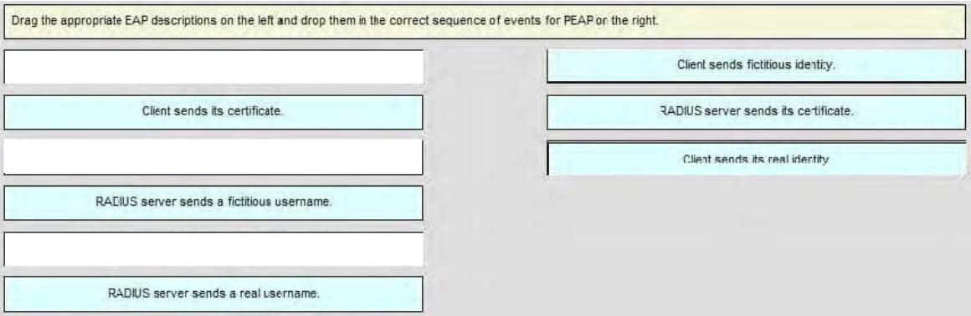
Task: Click the first empty sequence slot
Action: 213,67
